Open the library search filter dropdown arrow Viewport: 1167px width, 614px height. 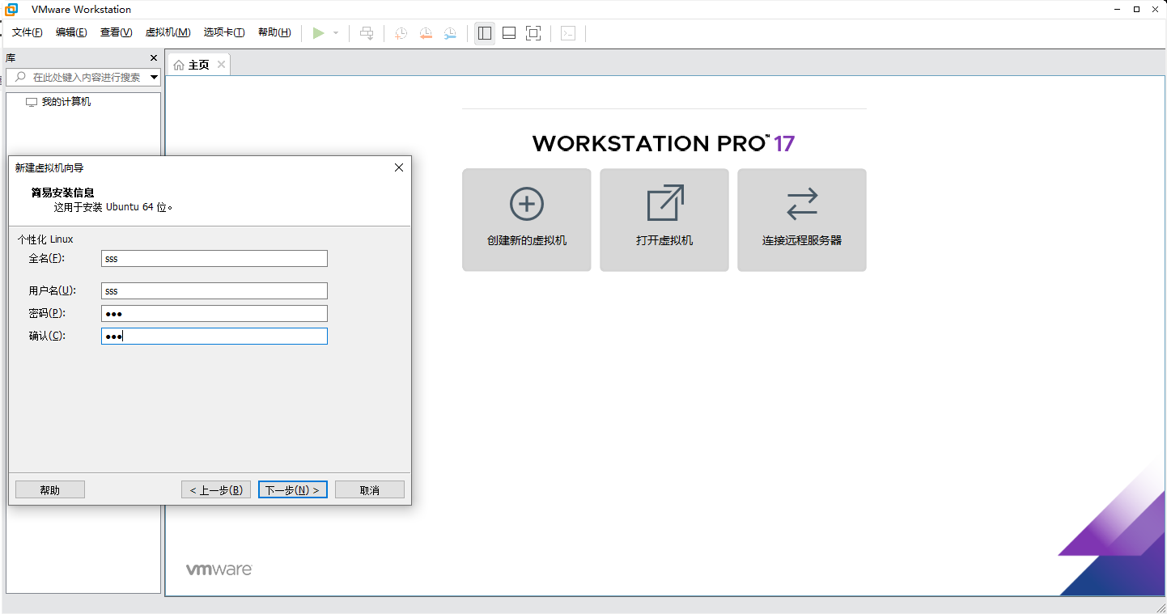click(154, 78)
